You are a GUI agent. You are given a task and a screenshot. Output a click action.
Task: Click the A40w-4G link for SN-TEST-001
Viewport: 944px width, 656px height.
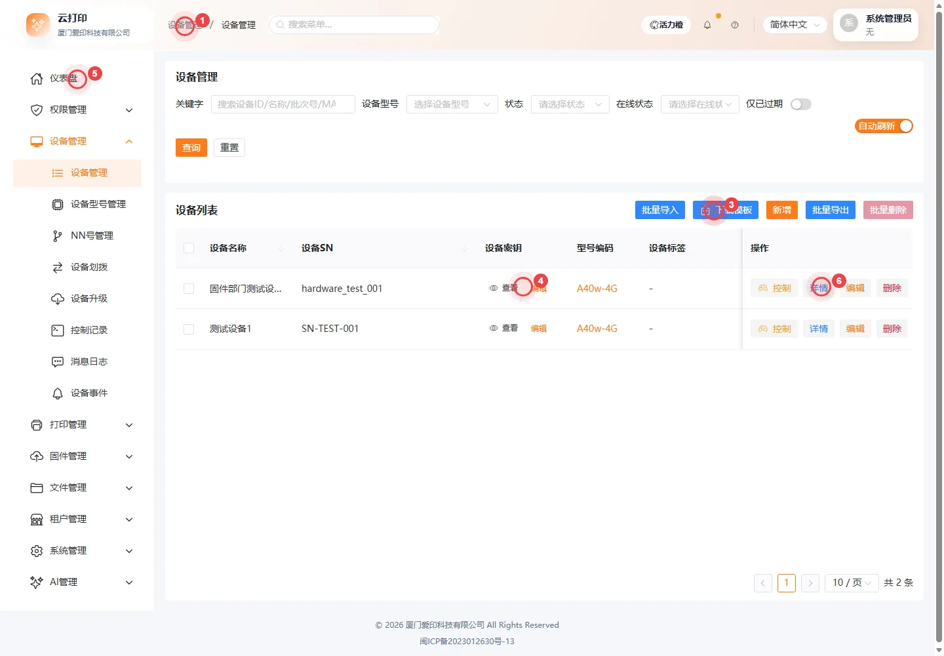pyautogui.click(x=597, y=329)
